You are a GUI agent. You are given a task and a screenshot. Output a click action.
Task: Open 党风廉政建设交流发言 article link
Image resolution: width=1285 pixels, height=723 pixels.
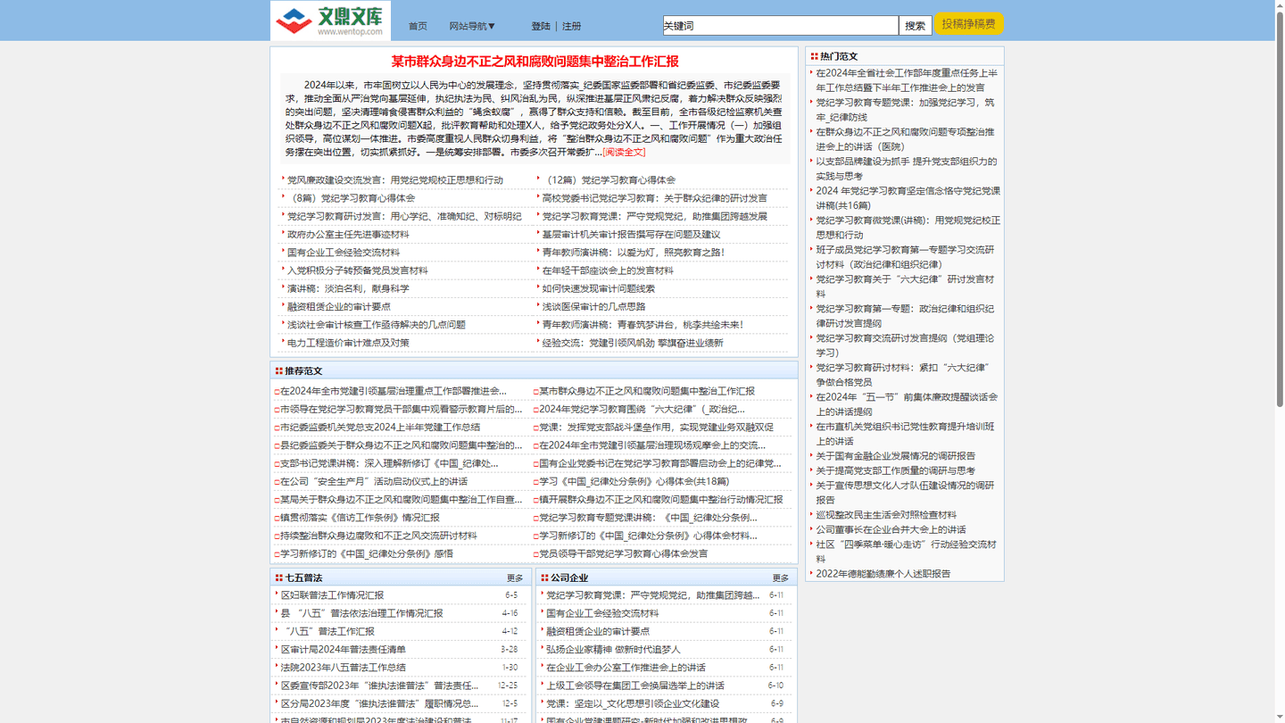395,180
